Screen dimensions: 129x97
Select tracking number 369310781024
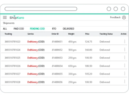pos(12,50)
